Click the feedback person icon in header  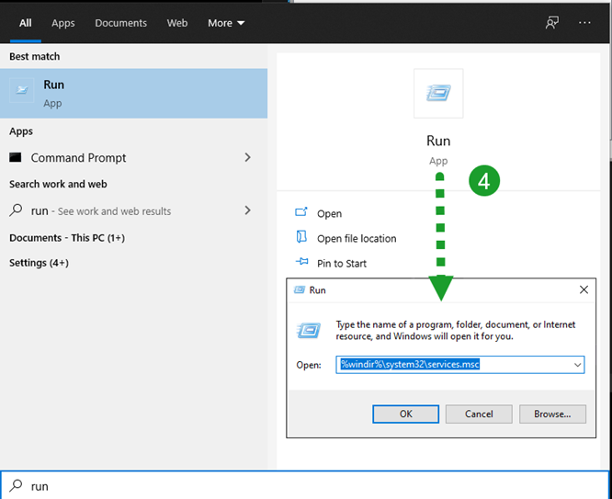tap(552, 23)
